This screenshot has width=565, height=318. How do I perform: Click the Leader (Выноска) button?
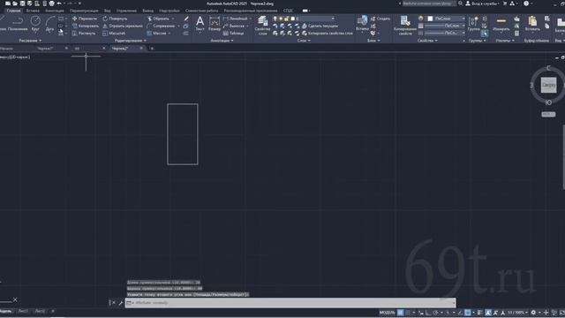(x=234, y=26)
